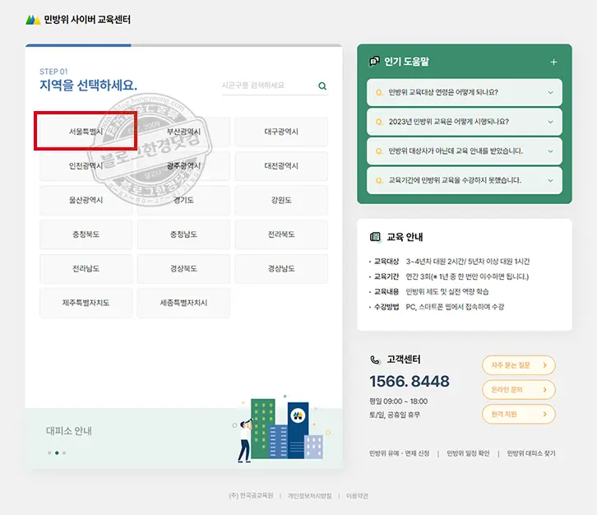Expand 교육기간에 민방위 교육을 수강하지 question

click(465, 180)
